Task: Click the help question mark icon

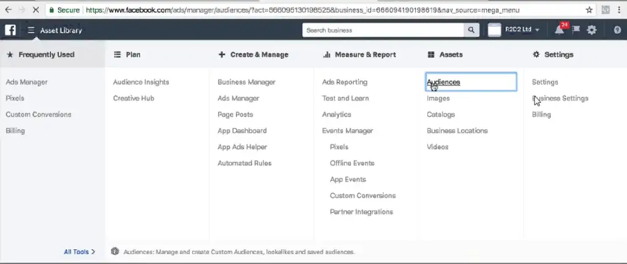Action: [x=617, y=30]
